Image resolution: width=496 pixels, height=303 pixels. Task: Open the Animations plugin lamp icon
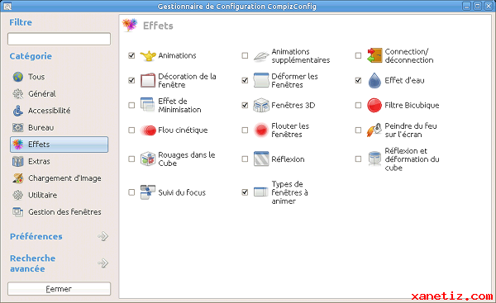(x=148, y=55)
